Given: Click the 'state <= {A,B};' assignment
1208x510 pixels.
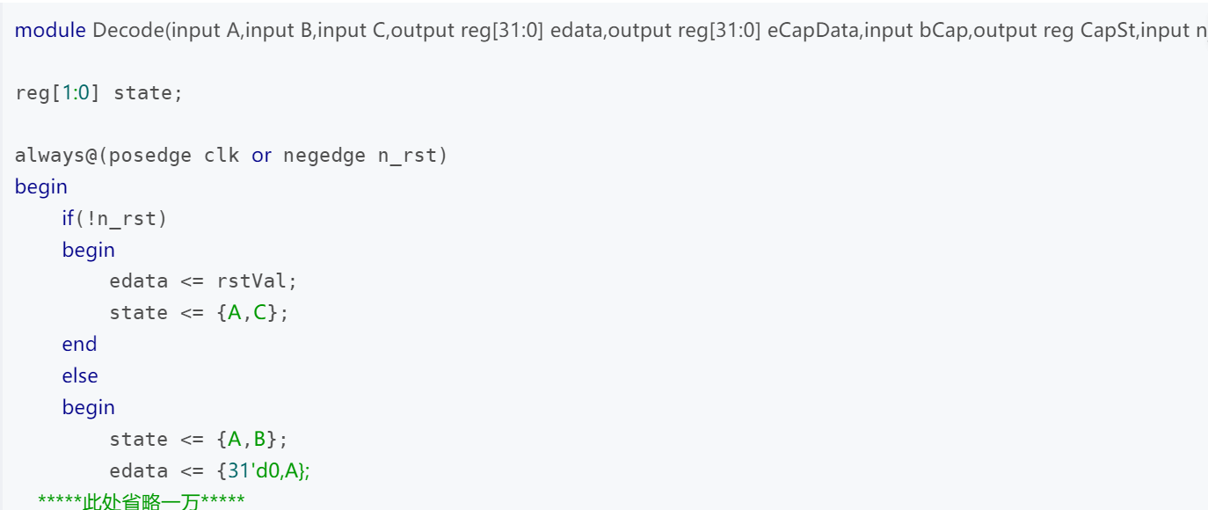Looking at the screenshot, I should click(x=199, y=439).
